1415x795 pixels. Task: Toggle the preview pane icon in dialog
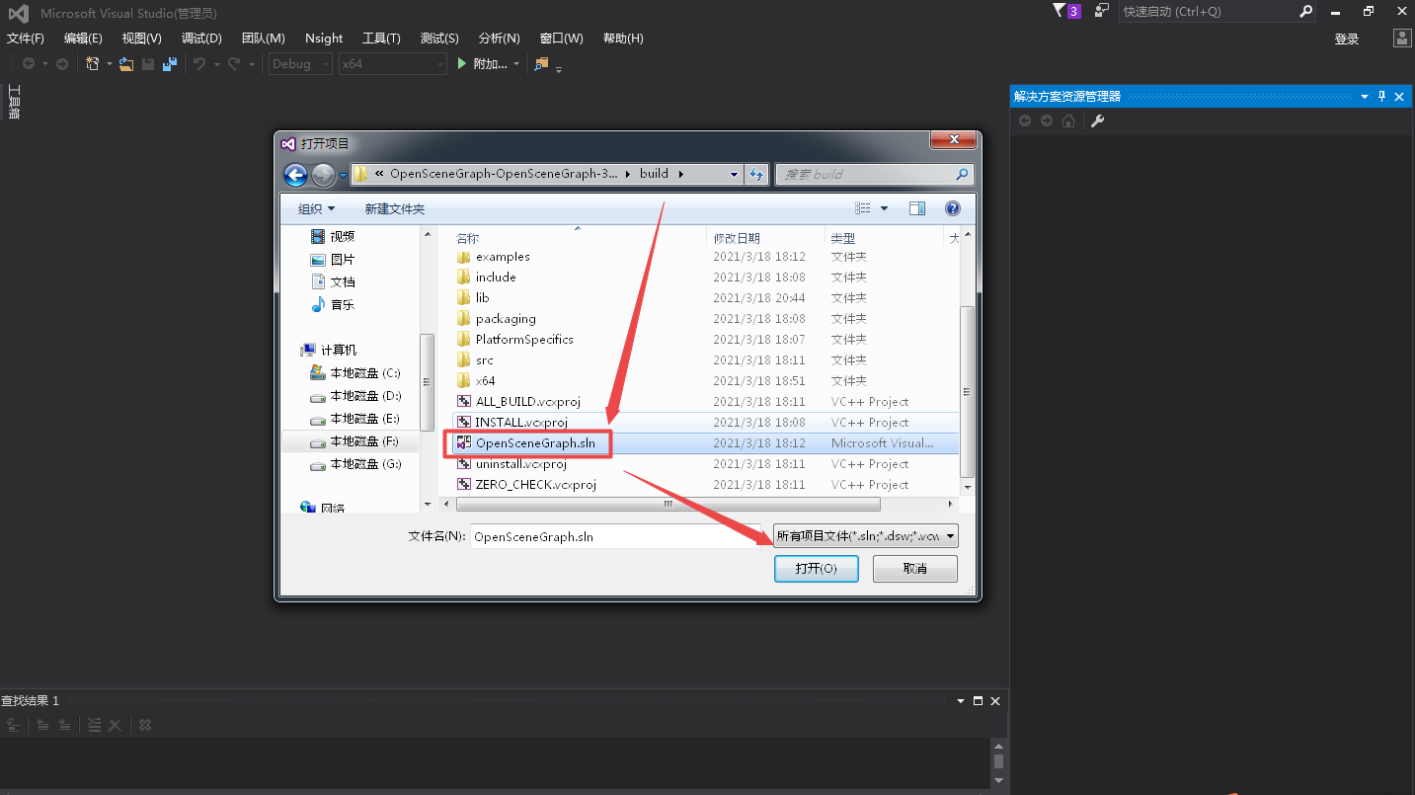pyautogui.click(x=917, y=208)
